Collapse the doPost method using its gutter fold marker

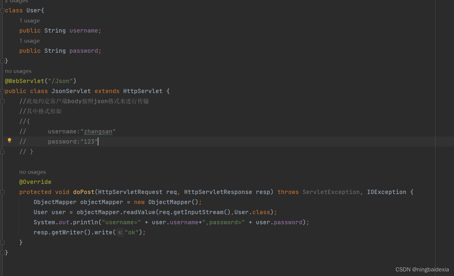(x=2, y=192)
